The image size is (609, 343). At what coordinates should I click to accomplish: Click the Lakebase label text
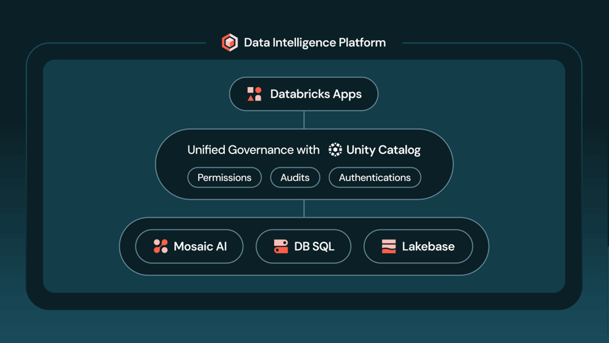pos(429,246)
